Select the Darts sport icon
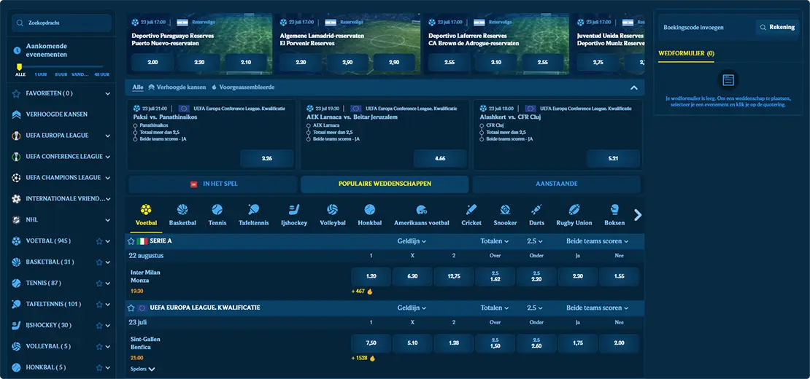Viewport: 810px width, 379px height. [x=536, y=215]
